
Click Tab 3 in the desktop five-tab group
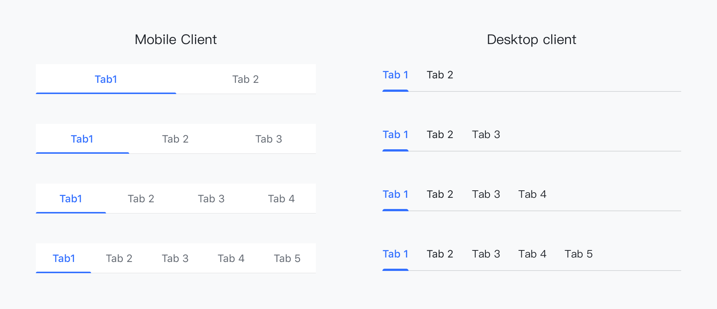click(486, 254)
